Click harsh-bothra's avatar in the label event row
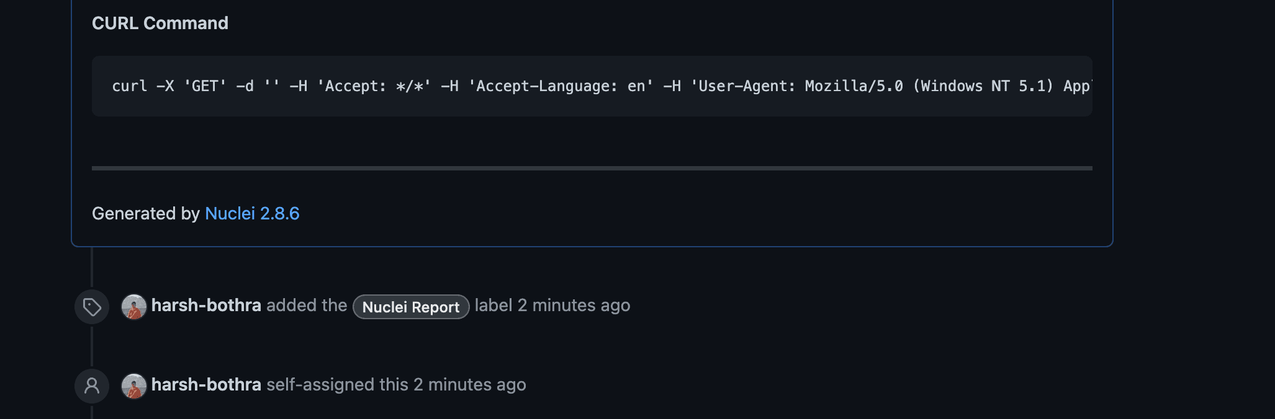The width and height of the screenshot is (1275, 419). 133,306
